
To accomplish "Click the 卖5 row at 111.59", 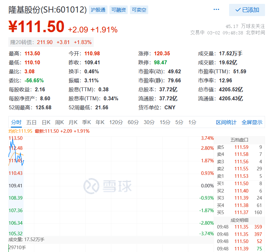I will click(239, 147).
